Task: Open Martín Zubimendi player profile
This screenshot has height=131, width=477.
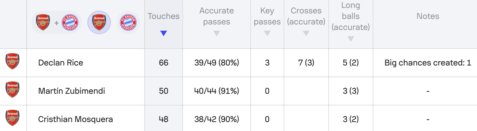Action: (x=72, y=91)
